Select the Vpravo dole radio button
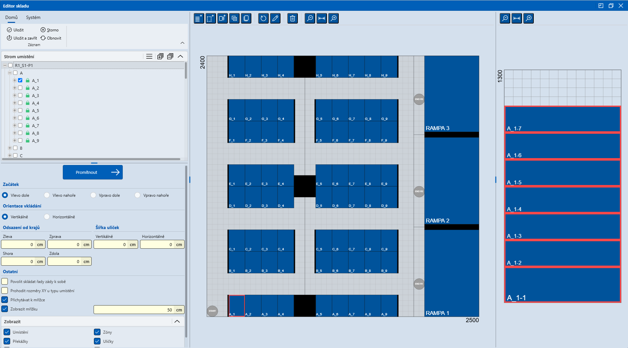628x348 pixels. click(93, 195)
